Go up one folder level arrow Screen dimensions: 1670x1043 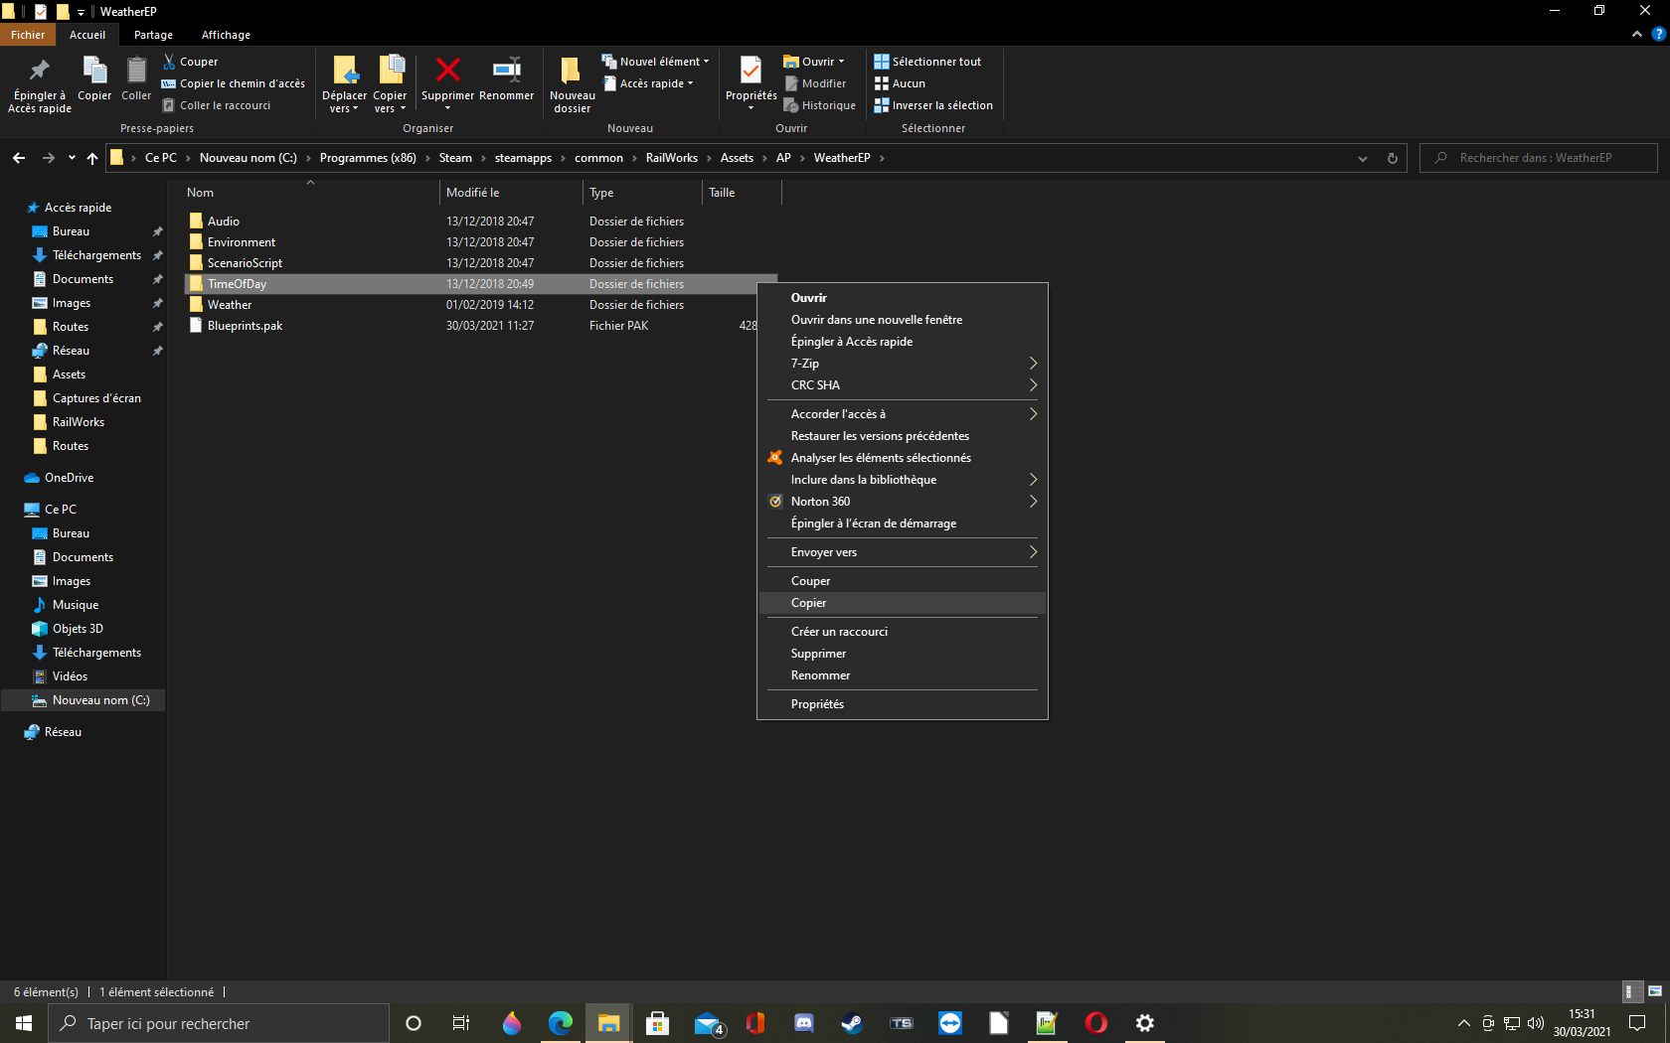[92, 158]
